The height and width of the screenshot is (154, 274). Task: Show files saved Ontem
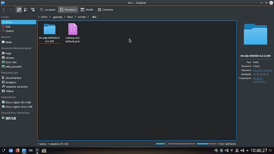click(18, 58)
